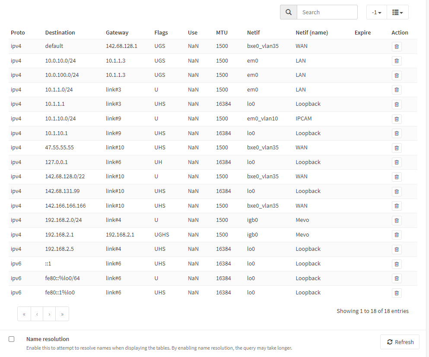Click the magnifier search icon

288,12
